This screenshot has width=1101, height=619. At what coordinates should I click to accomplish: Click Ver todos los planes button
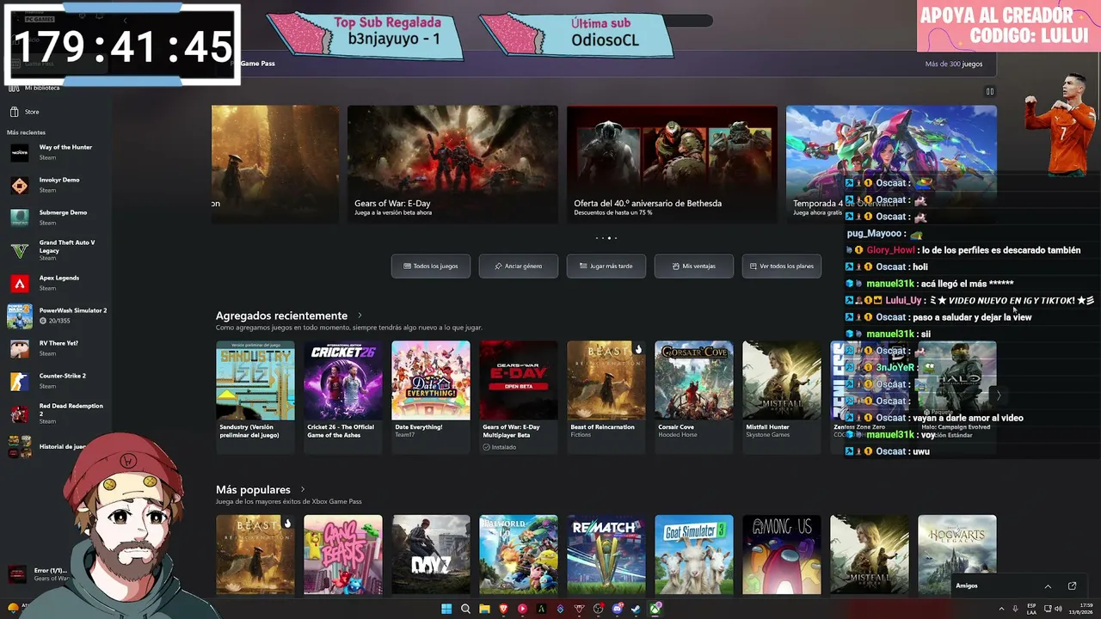click(x=782, y=266)
